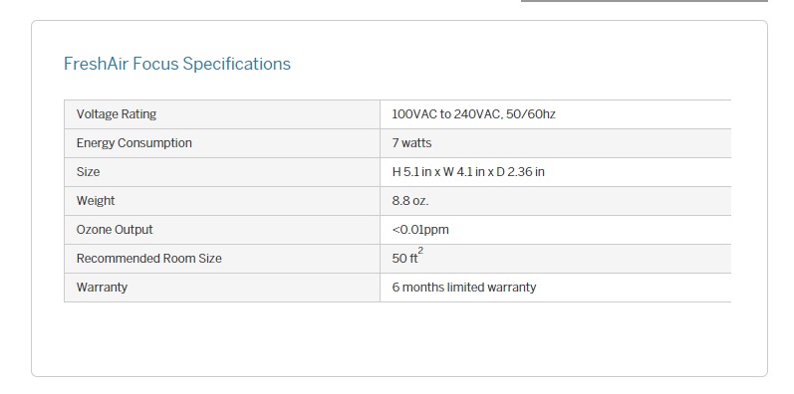Click the 8.8 oz. value
794x394 pixels.
pos(410,201)
